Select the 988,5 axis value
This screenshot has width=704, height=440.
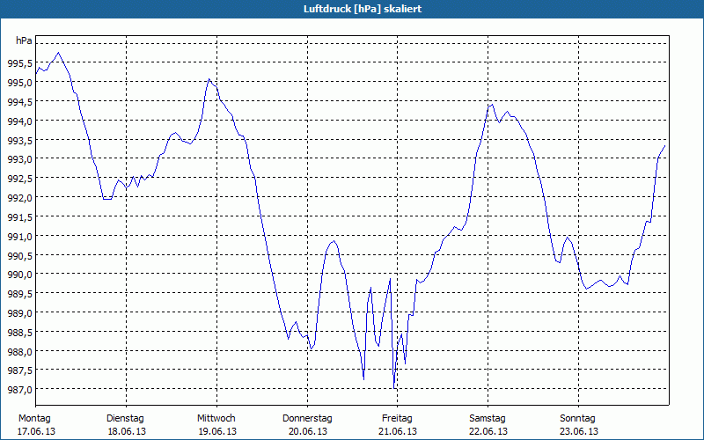pyautogui.click(x=19, y=333)
